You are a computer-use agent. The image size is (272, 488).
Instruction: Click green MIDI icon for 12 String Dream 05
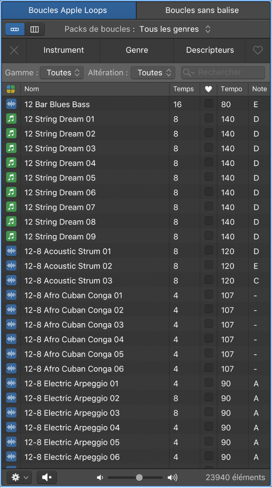pyautogui.click(x=11, y=178)
